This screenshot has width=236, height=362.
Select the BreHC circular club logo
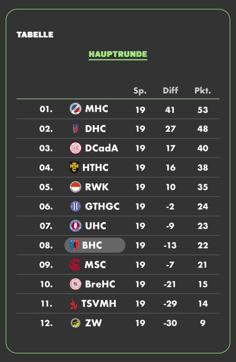(75, 284)
